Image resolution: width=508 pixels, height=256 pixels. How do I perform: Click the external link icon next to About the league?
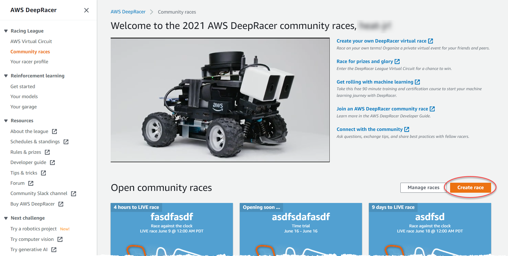click(54, 131)
